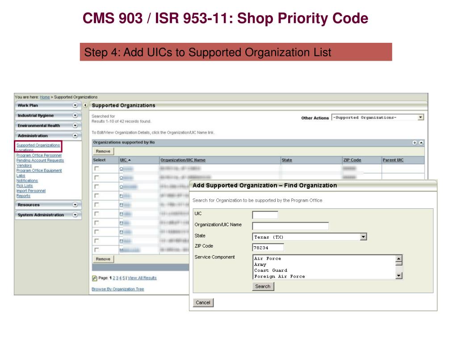This screenshot has width=457, height=348.
Task: Click into the UIC input field
Action: click(x=265, y=215)
